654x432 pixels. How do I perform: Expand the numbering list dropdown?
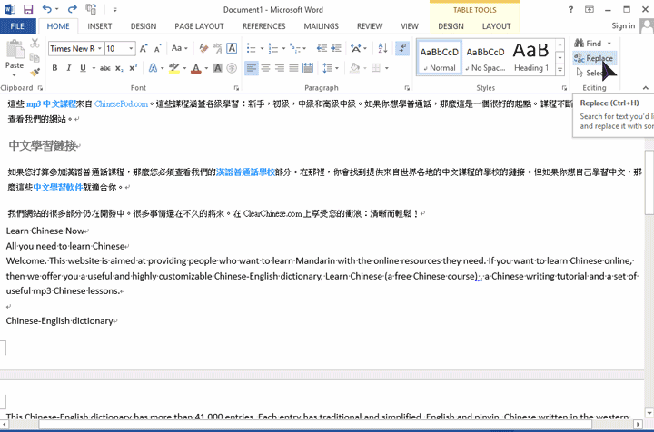click(x=283, y=48)
